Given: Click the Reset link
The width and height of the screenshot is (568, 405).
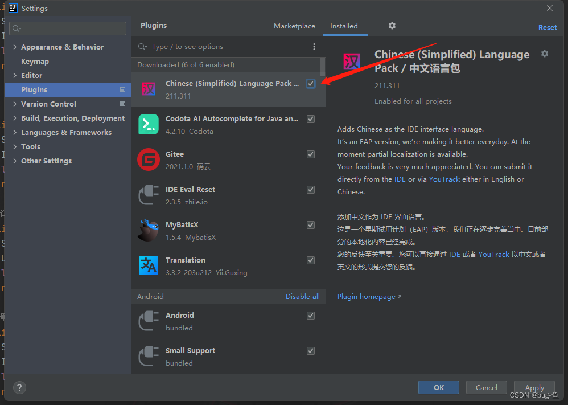Looking at the screenshot, I should point(548,27).
